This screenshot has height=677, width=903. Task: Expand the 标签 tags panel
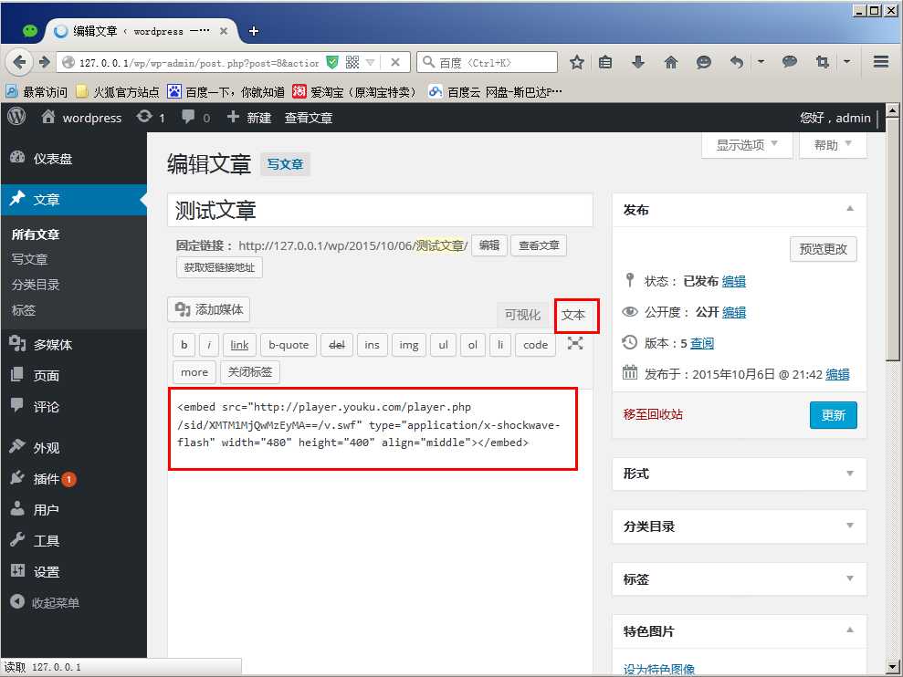(850, 578)
